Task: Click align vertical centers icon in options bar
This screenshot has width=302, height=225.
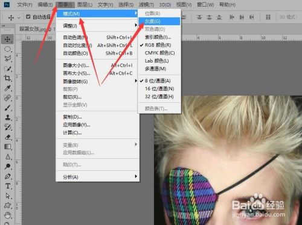Action: pos(209,17)
